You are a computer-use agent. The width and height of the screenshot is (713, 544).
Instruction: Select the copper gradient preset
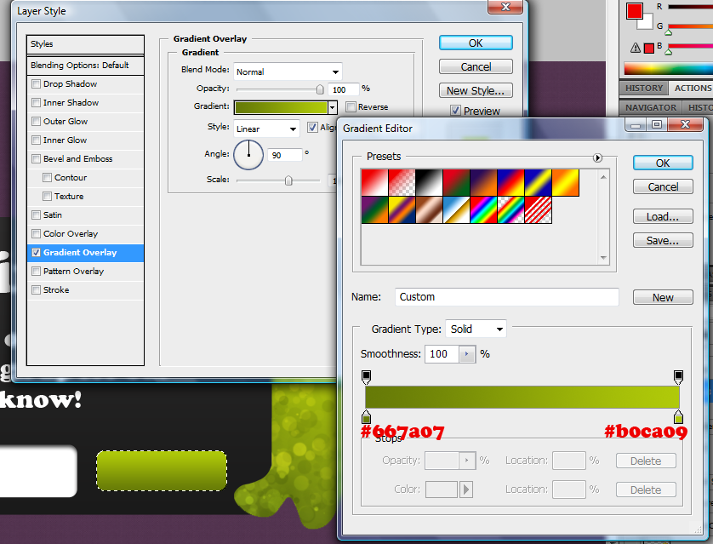[x=430, y=210]
